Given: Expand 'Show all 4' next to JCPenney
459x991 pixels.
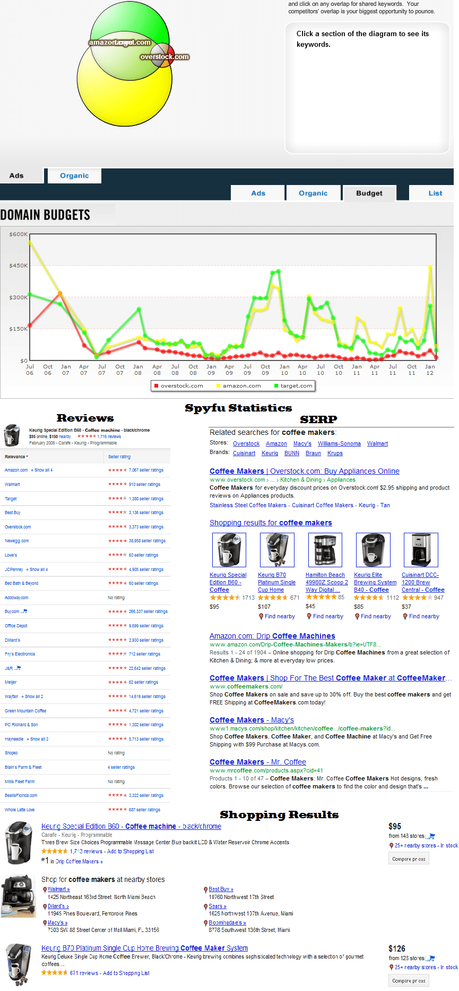Looking at the screenshot, I should (x=37, y=569).
